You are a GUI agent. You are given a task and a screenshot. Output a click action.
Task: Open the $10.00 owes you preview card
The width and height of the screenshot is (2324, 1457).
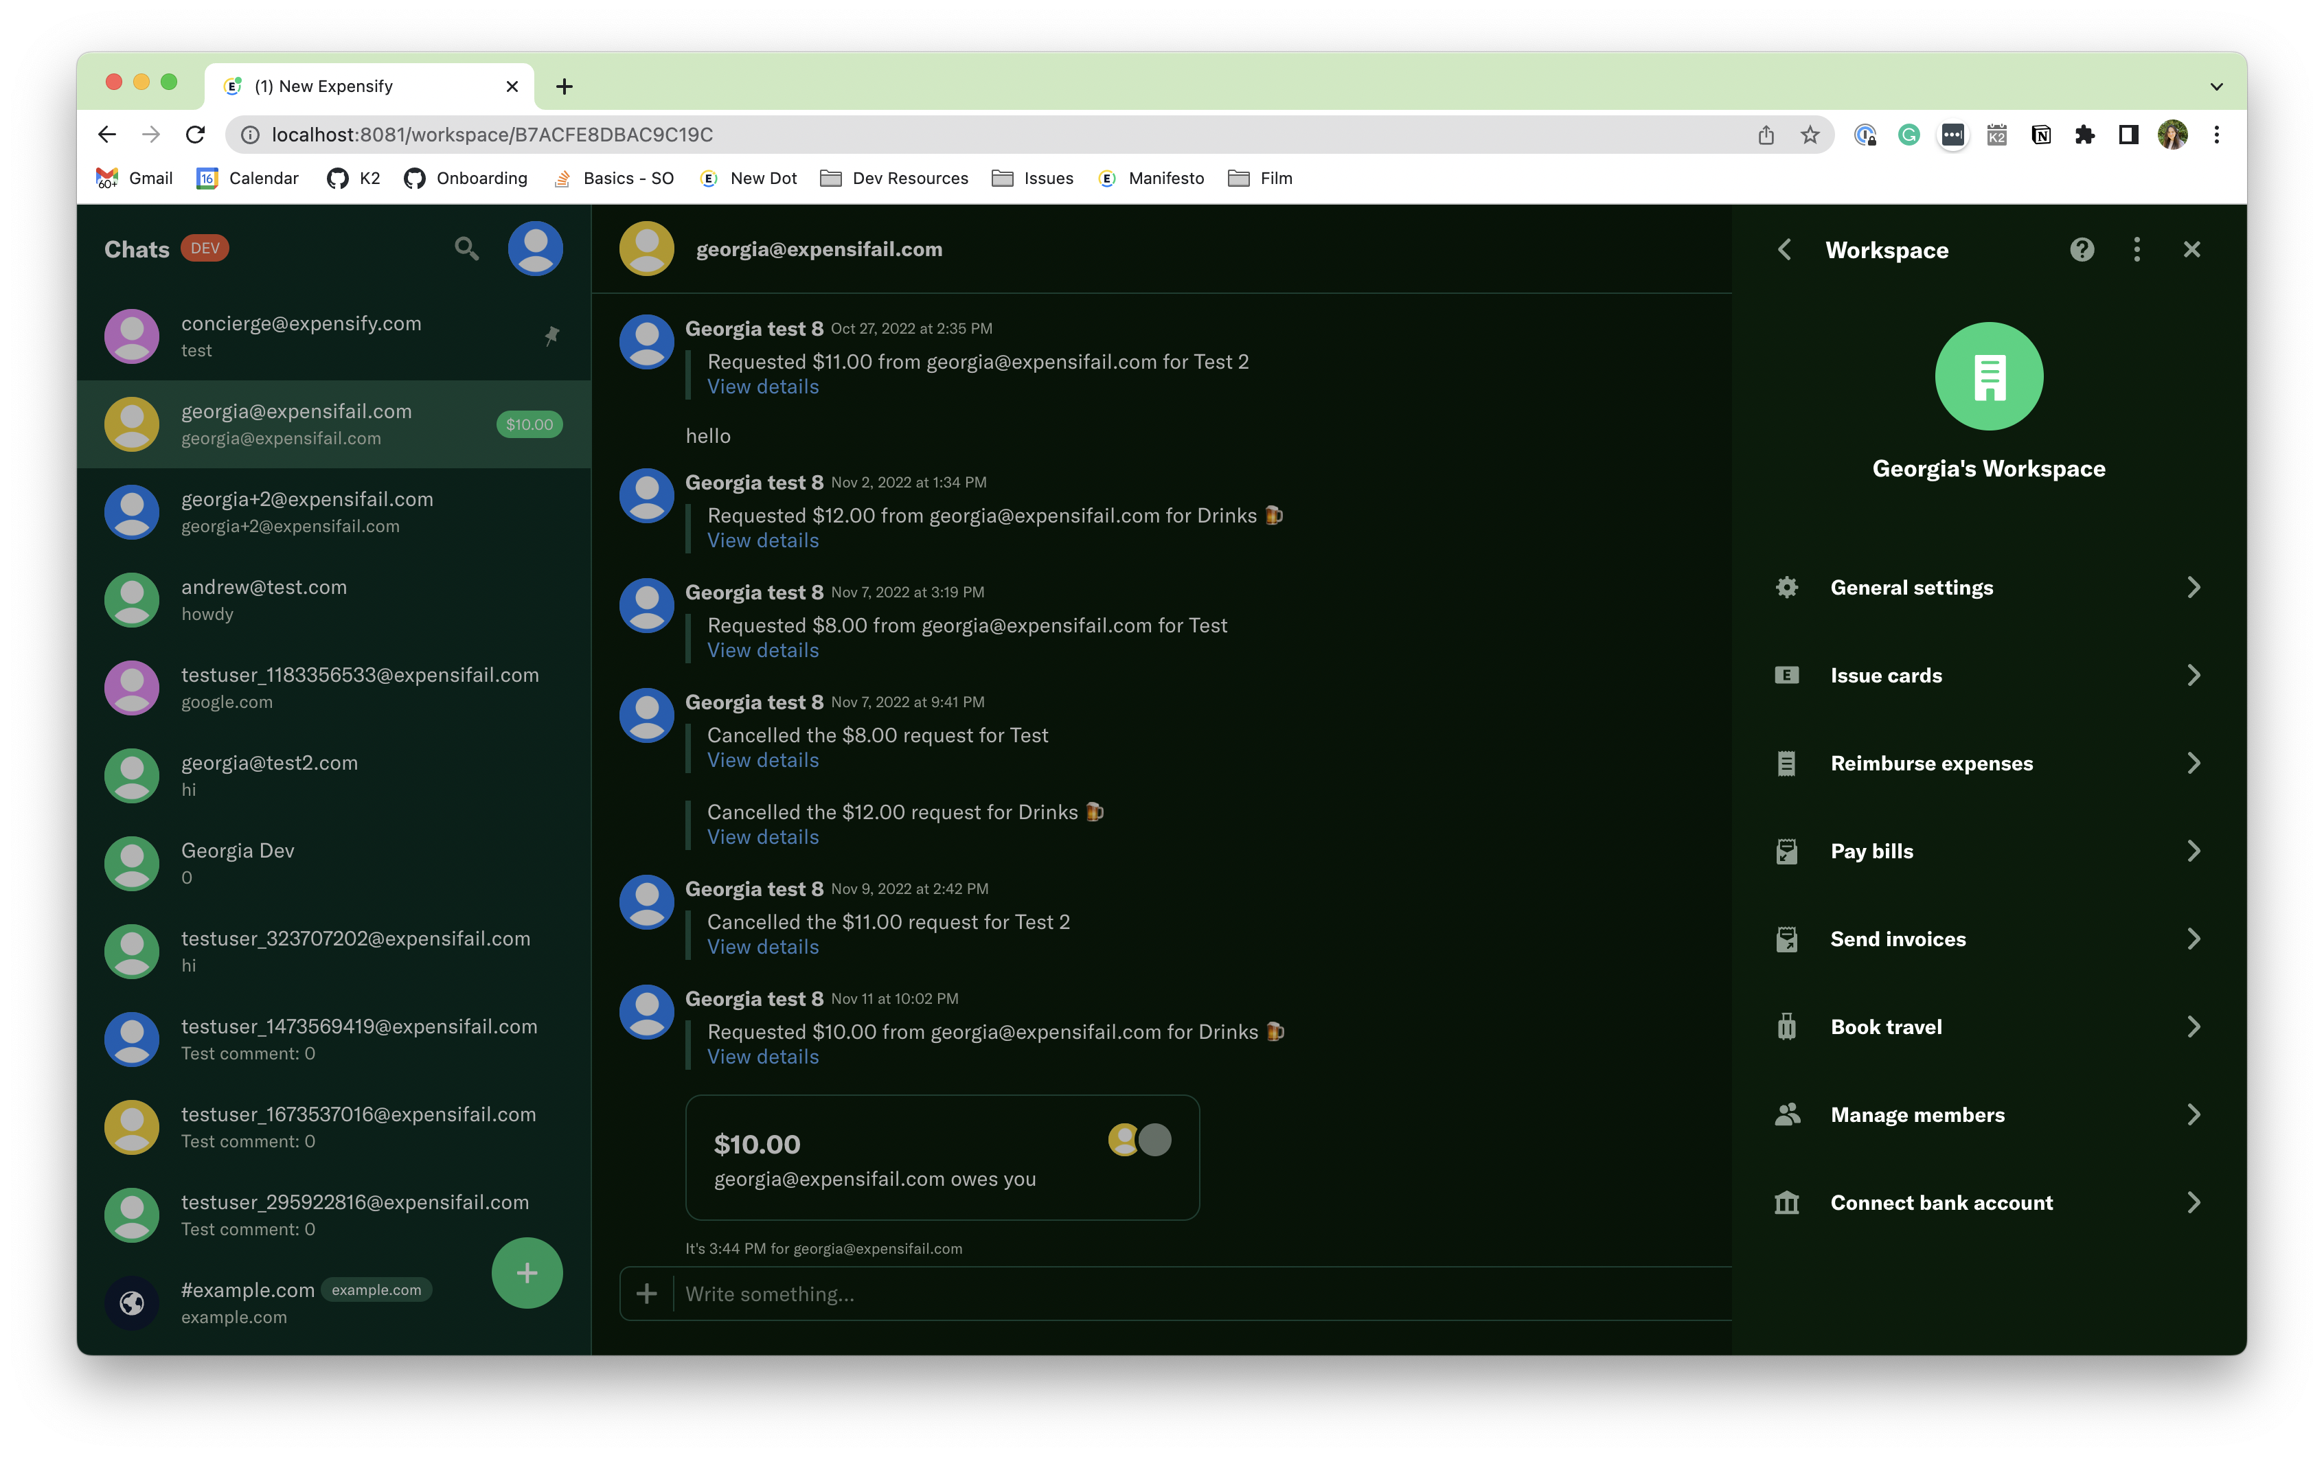tap(942, 1158)
